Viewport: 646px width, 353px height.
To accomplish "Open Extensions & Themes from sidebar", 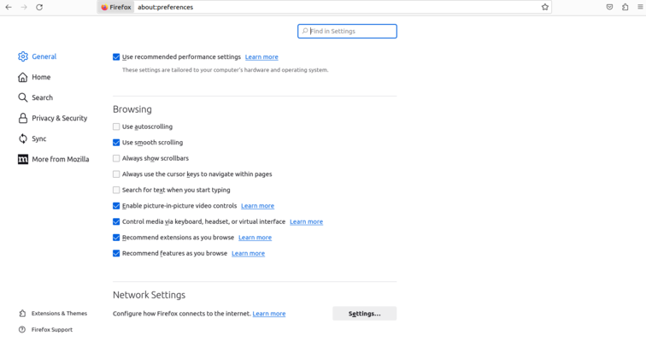I will pos(58,314).
